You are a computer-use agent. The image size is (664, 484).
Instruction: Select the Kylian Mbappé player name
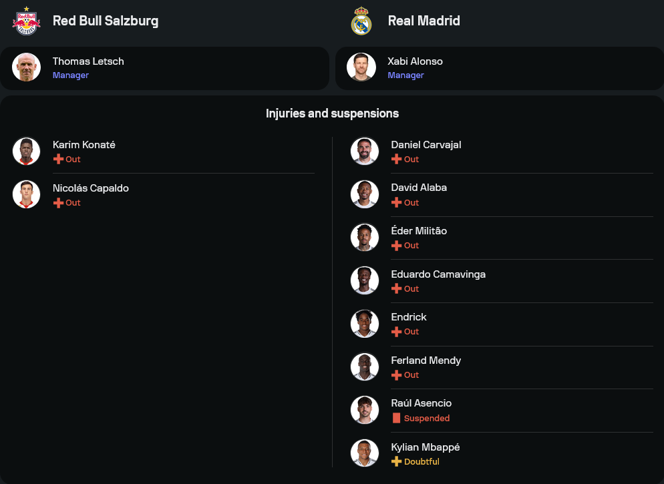tap(425, 447)
